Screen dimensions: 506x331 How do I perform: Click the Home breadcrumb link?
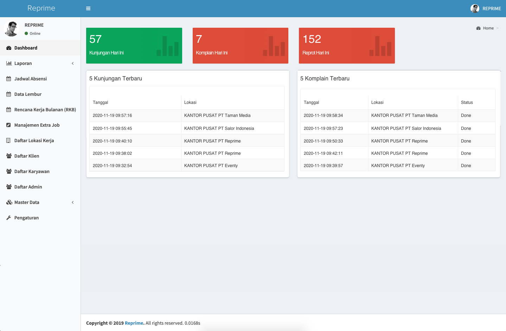click(x=488, y=28)
